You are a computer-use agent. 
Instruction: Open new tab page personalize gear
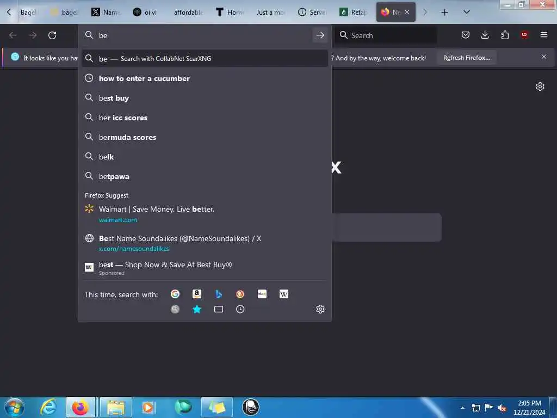540,87
